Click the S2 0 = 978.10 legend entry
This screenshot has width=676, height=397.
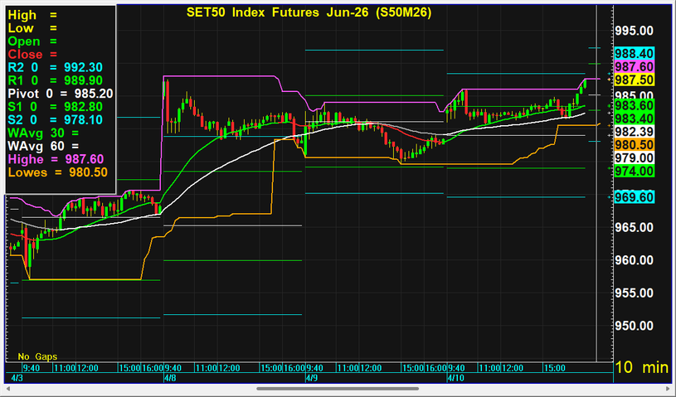pos(55,119)
